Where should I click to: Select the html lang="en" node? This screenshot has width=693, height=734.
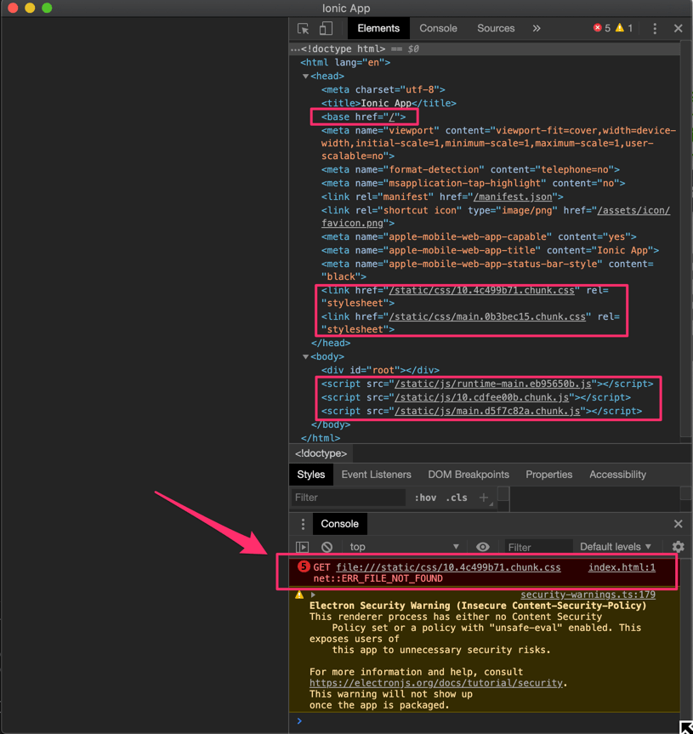click(x=345, y=62)
